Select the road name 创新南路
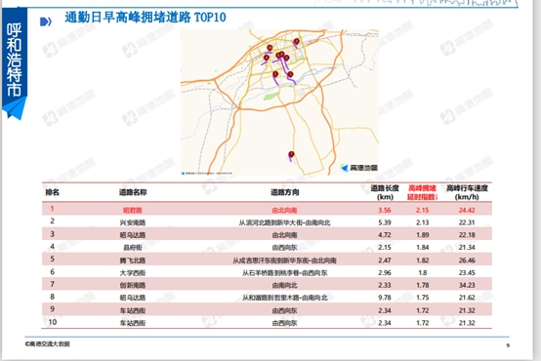The height and width of the screenshot is (361, 541). pos(133,285)
